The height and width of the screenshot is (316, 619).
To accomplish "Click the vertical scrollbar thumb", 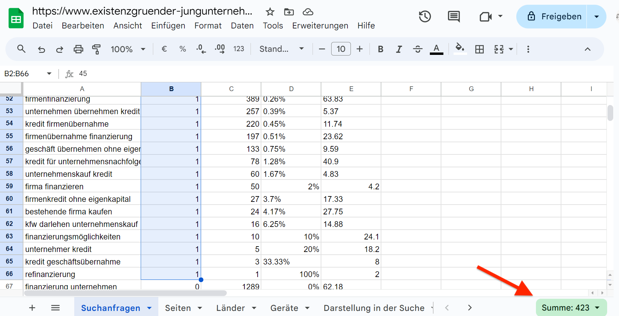I will (x=610, y=113).
